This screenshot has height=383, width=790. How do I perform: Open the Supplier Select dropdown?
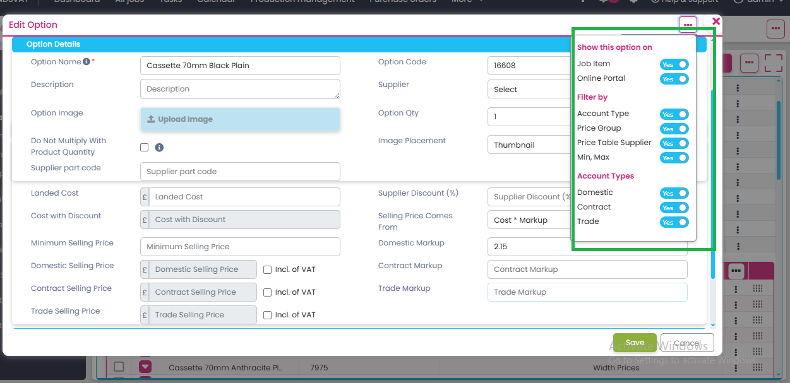(x=529, y=90)
